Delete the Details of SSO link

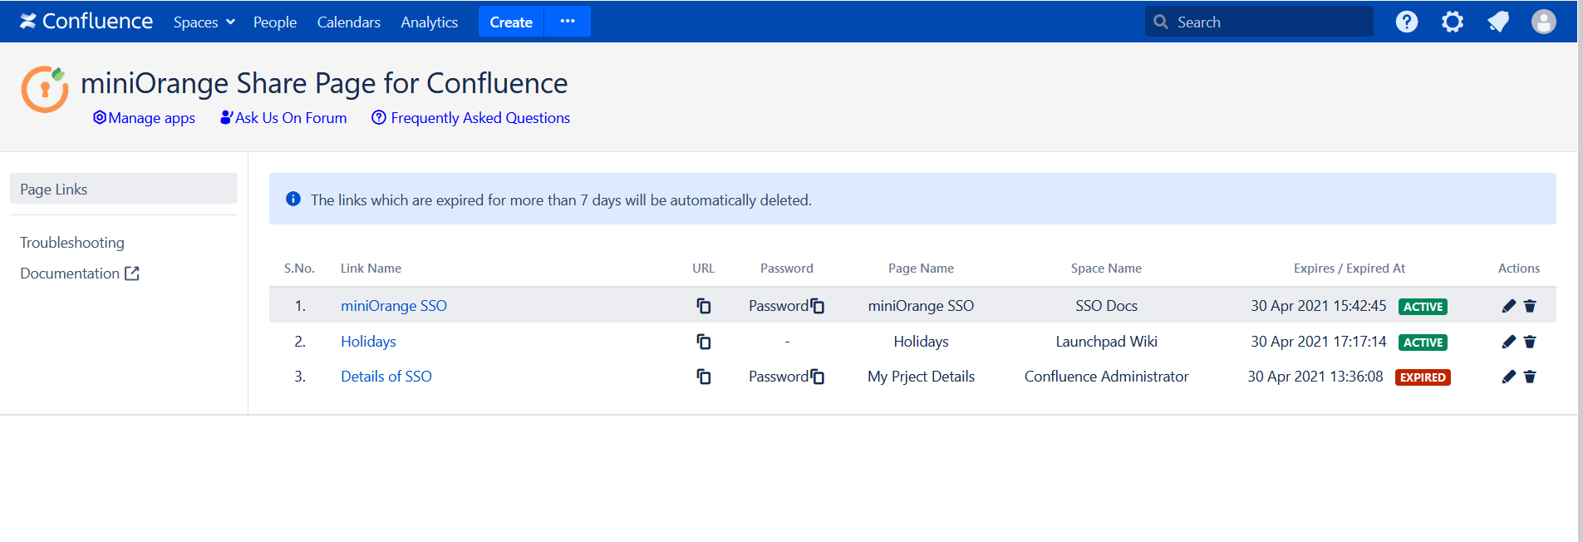pyautogui.click(x=1530, y=377)
